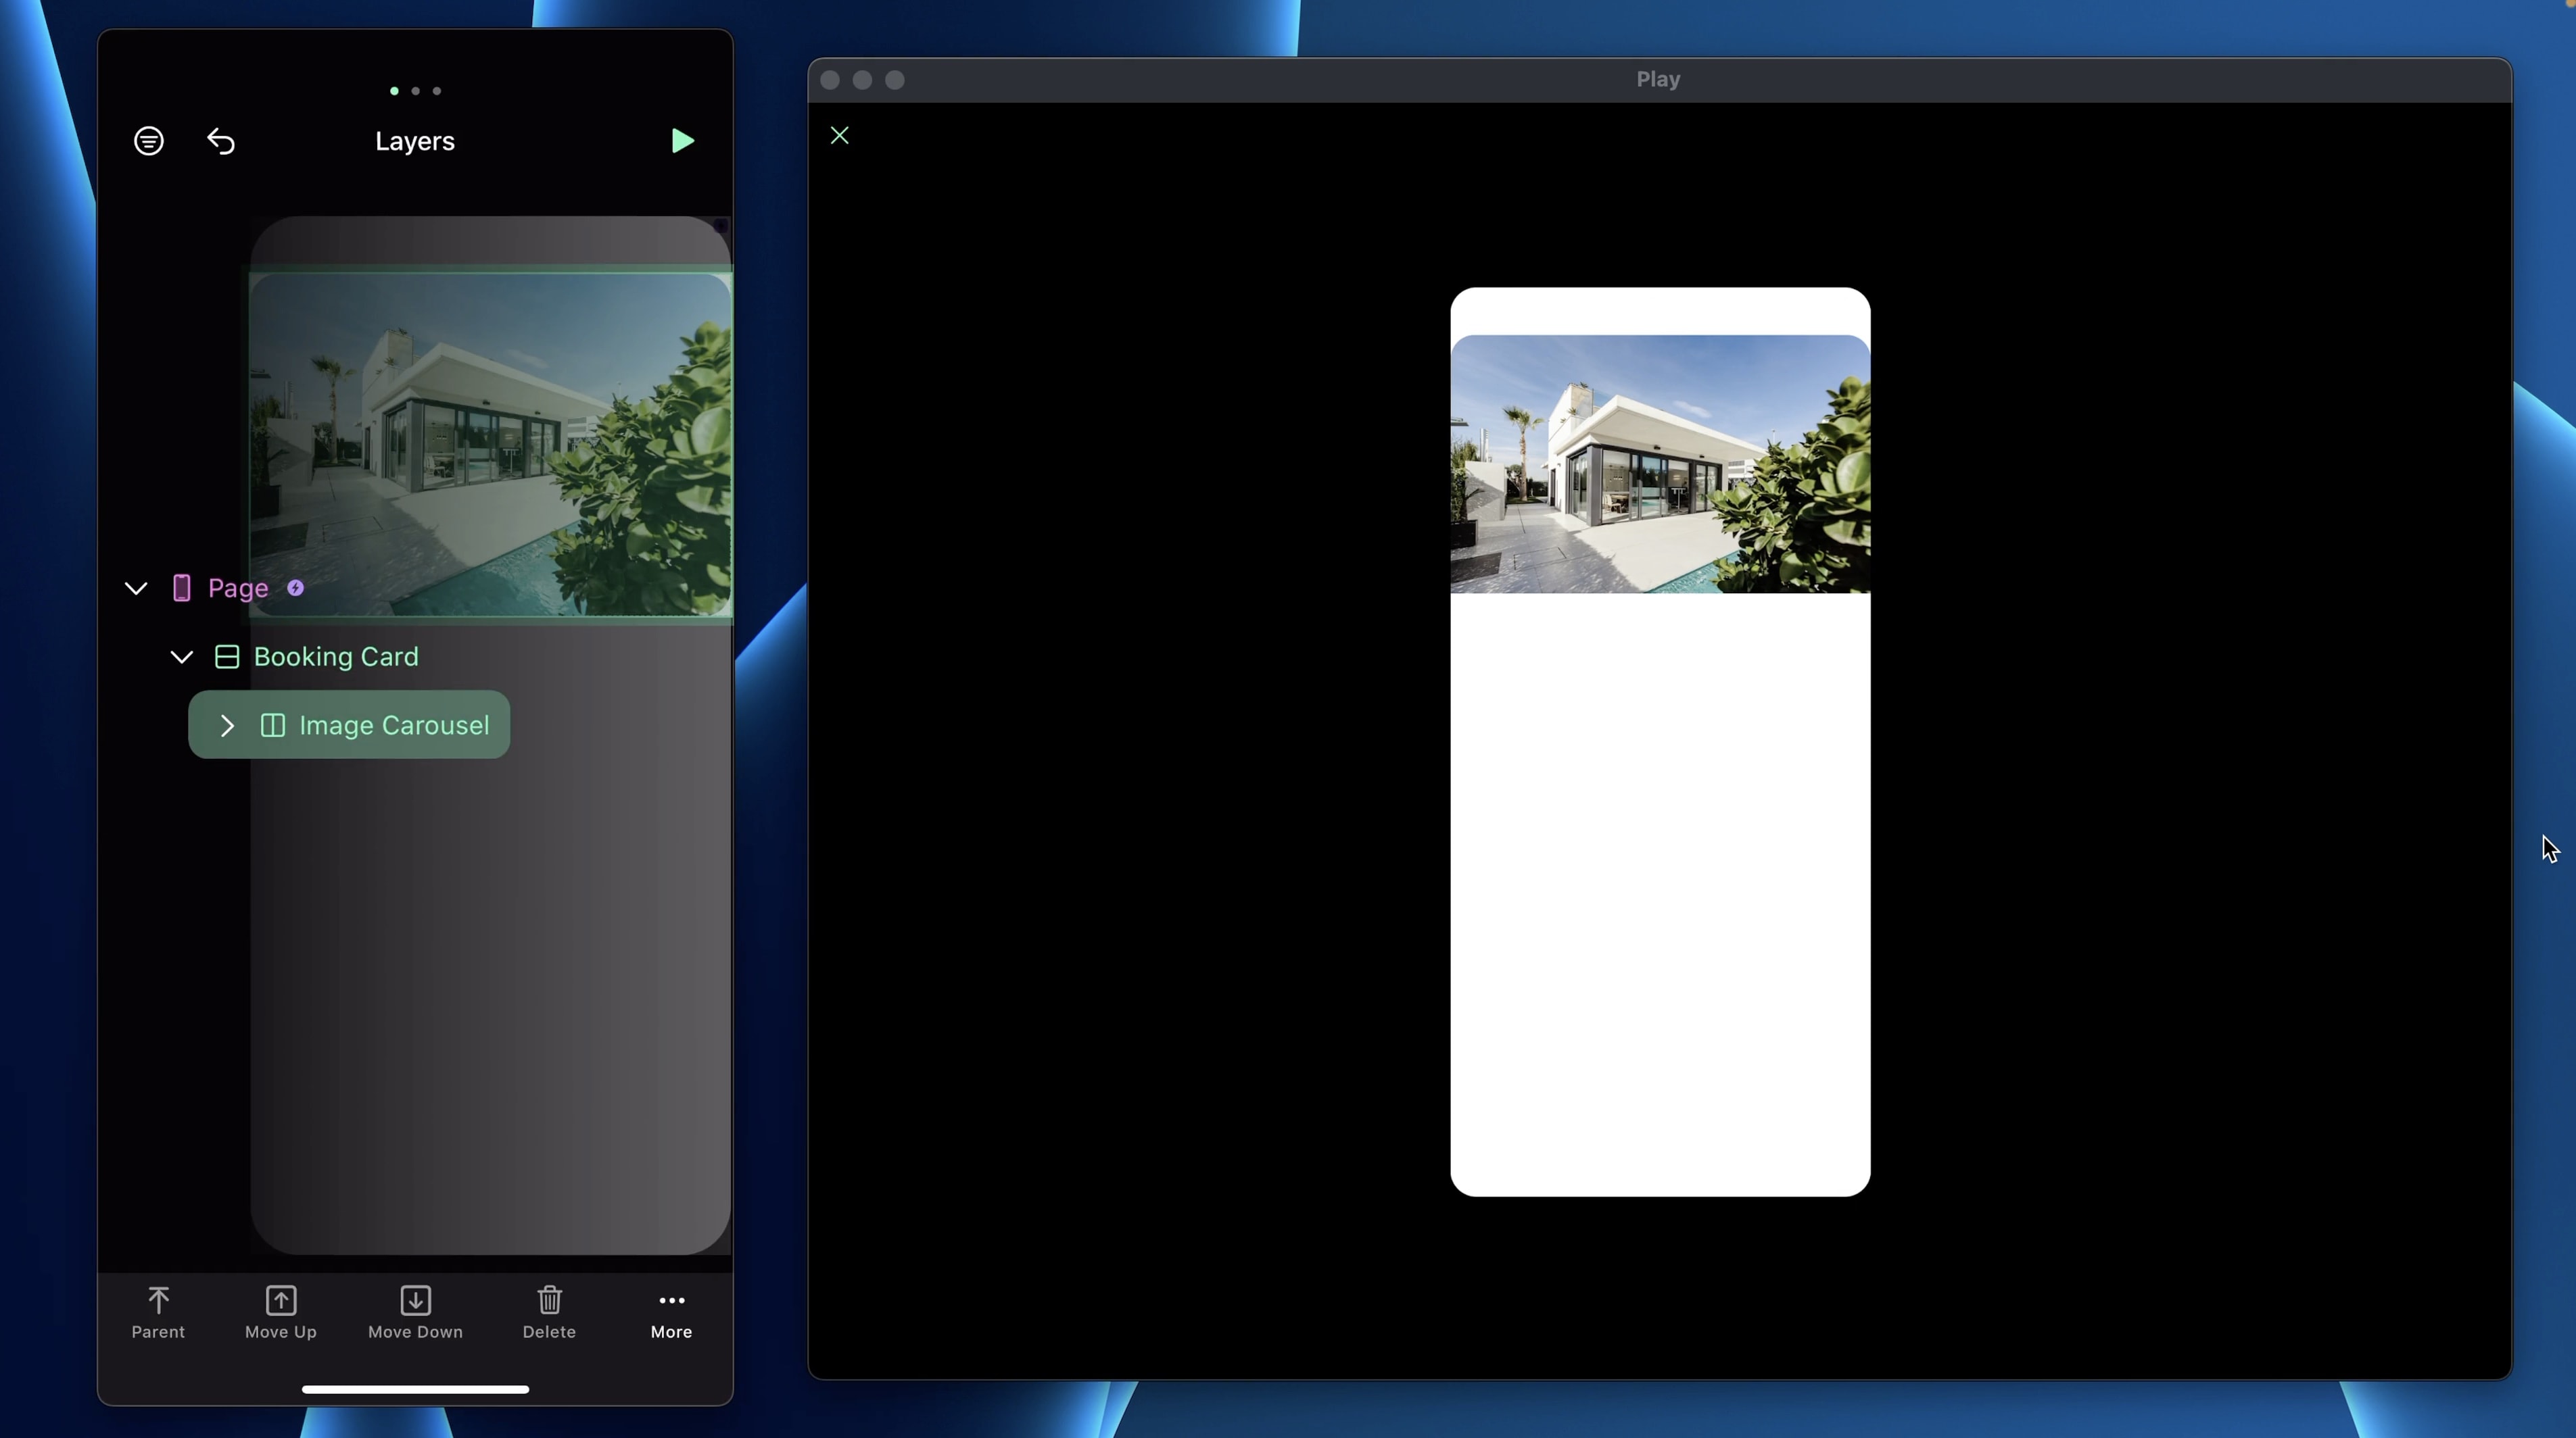2576x1438 pixels.
Task: Close the Play preview with green X
Action: [839, 136]
